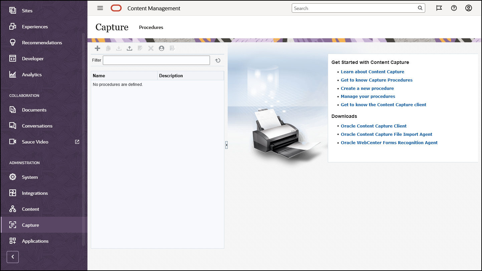Click the Recommendations lightbulb icon
This screenshot has height=271, width=482.
click(13, 42)
